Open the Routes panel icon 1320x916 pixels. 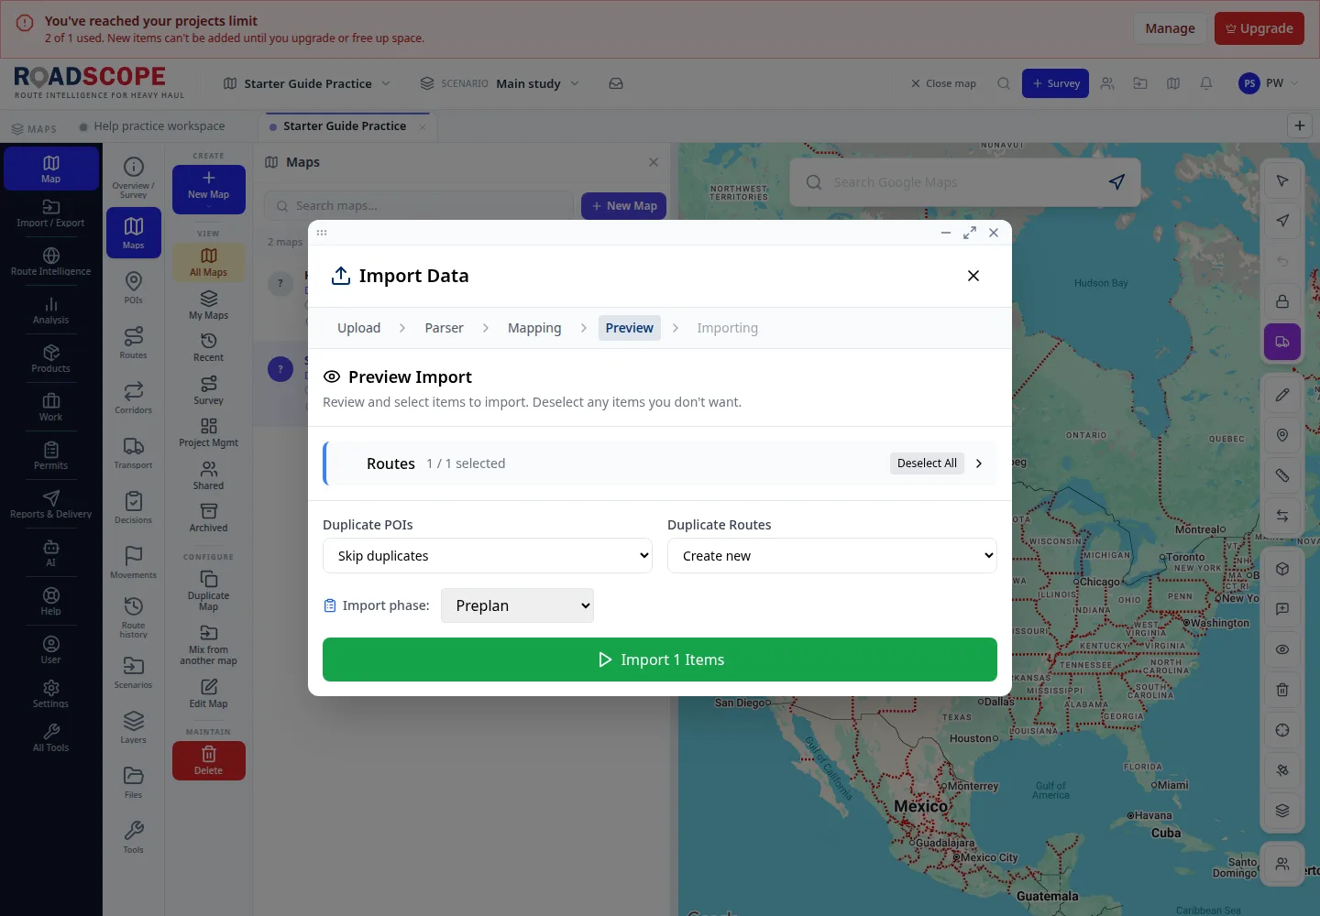pos(134,343)
